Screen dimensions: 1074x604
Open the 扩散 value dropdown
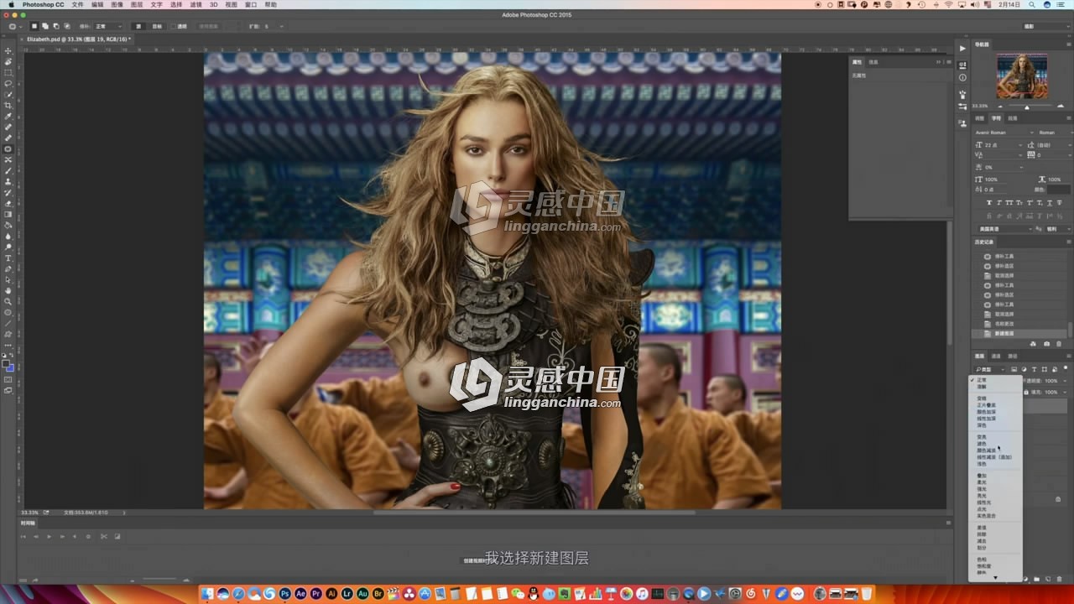[x=279, y=27]
